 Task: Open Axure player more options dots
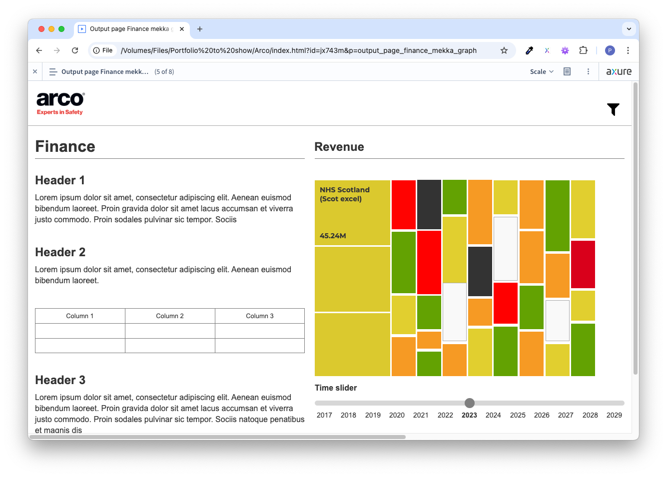[588, 71]
